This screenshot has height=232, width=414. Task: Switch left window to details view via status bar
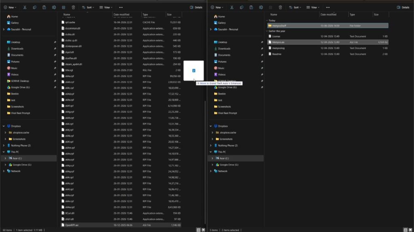(x=199, y=230)
